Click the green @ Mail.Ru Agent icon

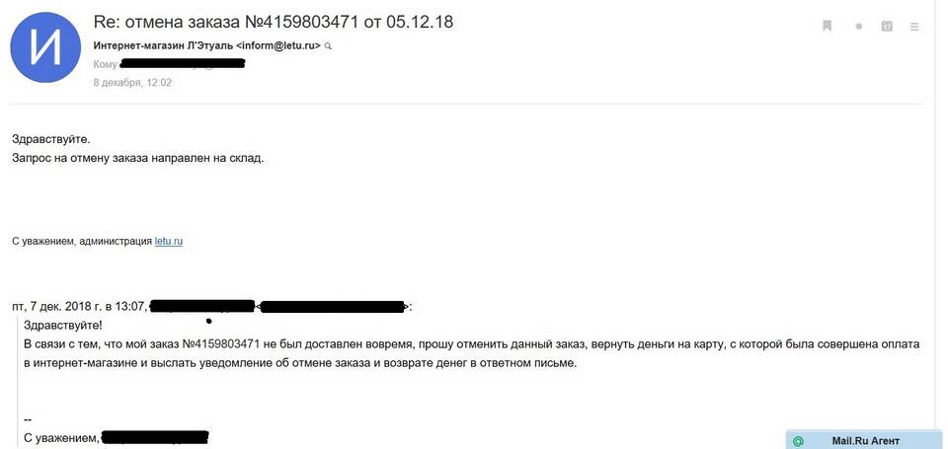tap(798, 441)
